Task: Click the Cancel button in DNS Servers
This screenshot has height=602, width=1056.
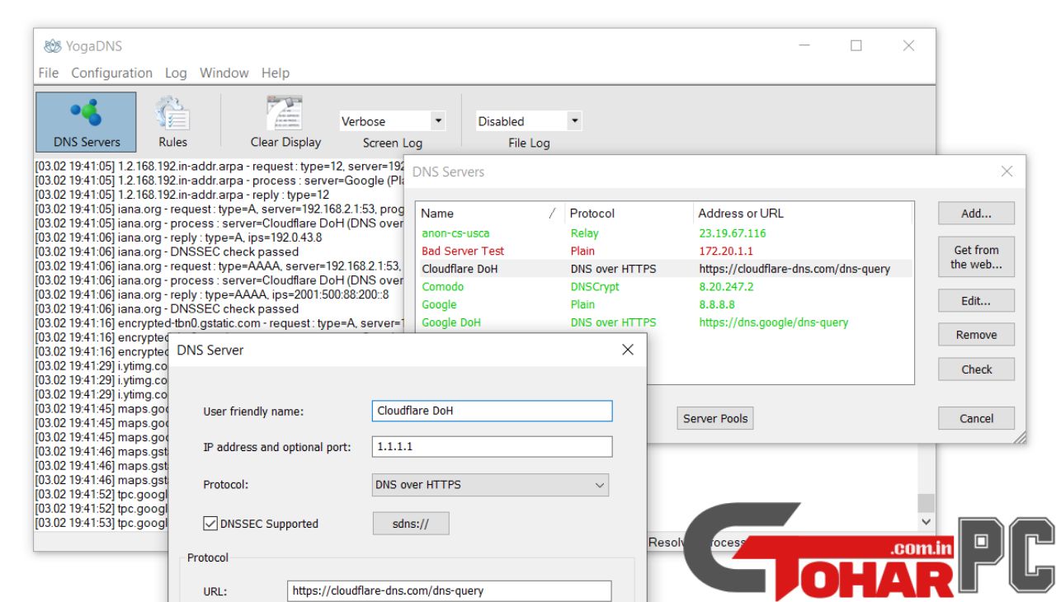Action: tap(976, 418)
